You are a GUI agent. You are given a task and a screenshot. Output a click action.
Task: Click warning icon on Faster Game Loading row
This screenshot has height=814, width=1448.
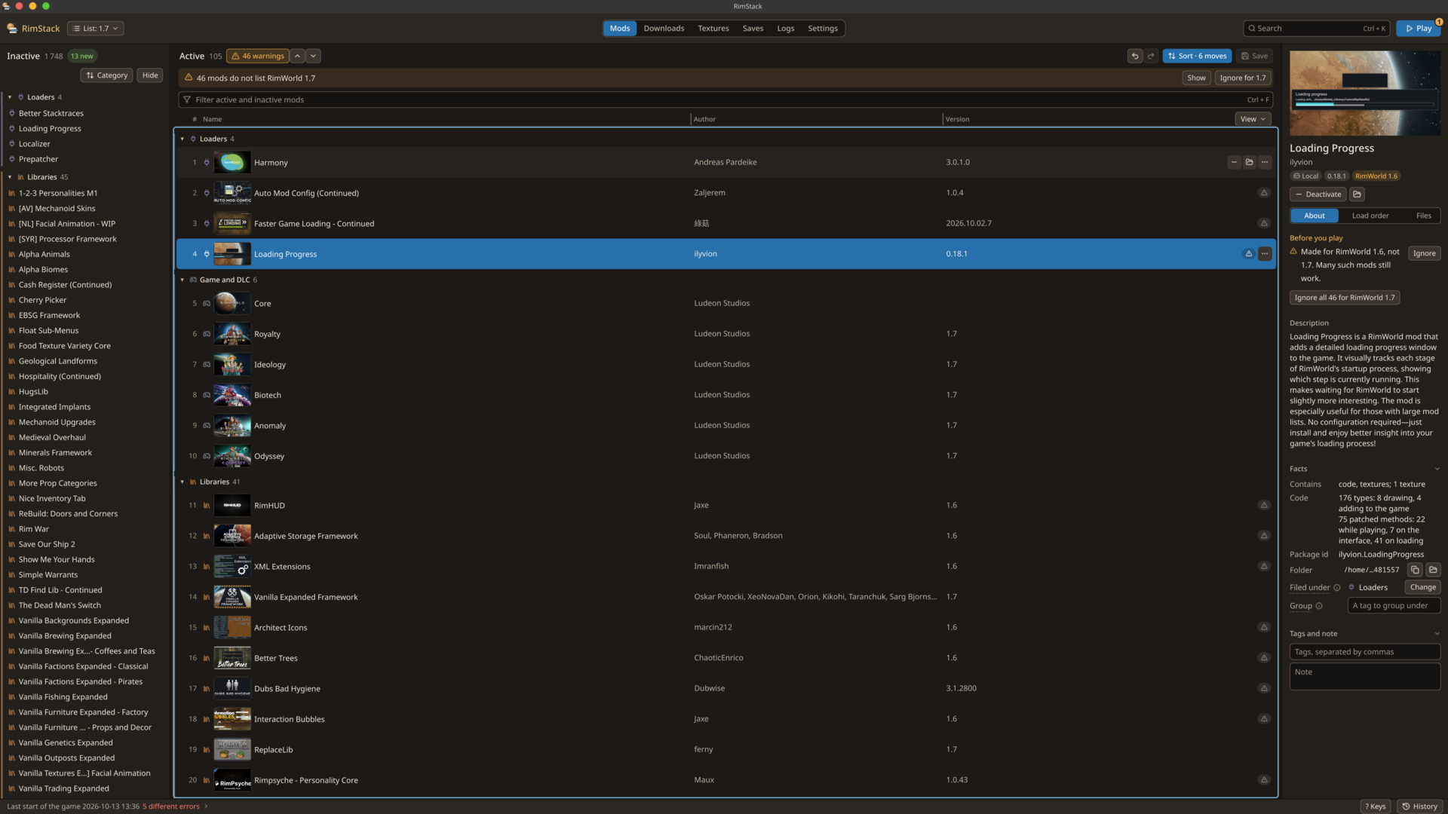[1264, 223]
